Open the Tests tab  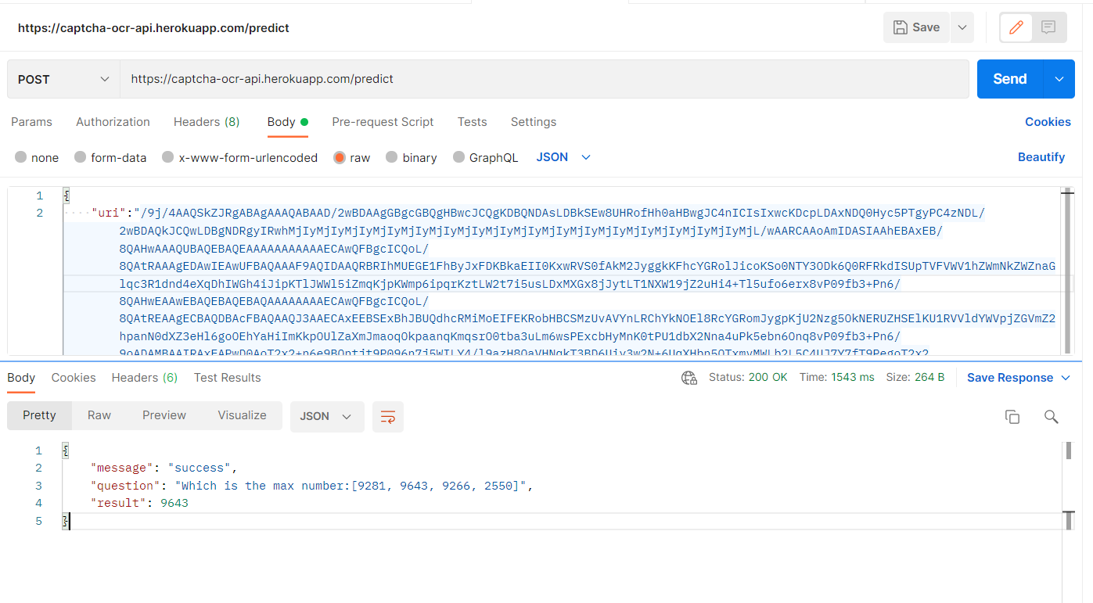[472, 122]
